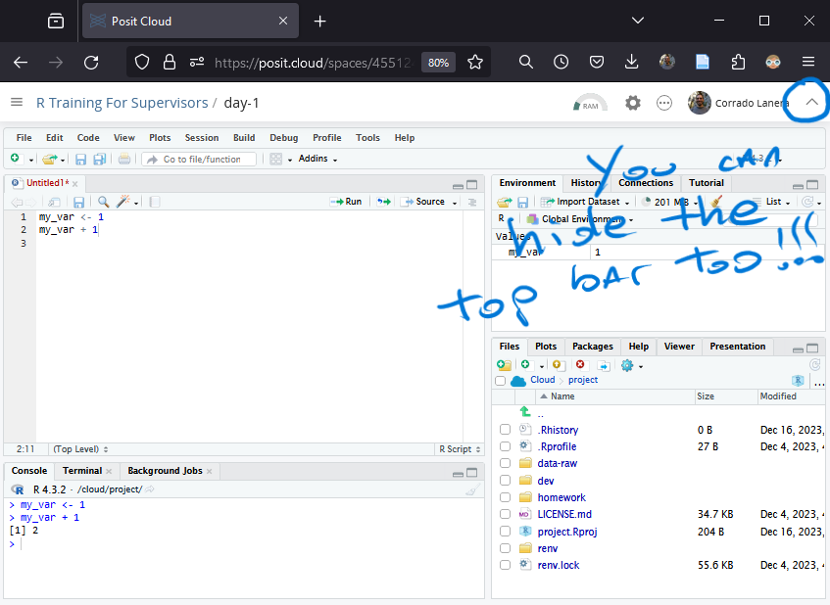
Task: Click the New Folder icon in Files pane
Action: coord(504,365)
